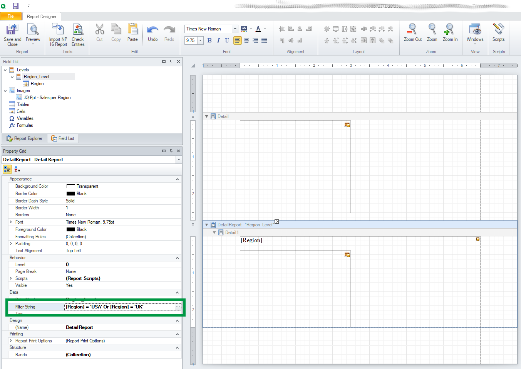Click Import NP 16 Report
The image size is (521, 369).
pyautogui.click(x=58, y=35)
